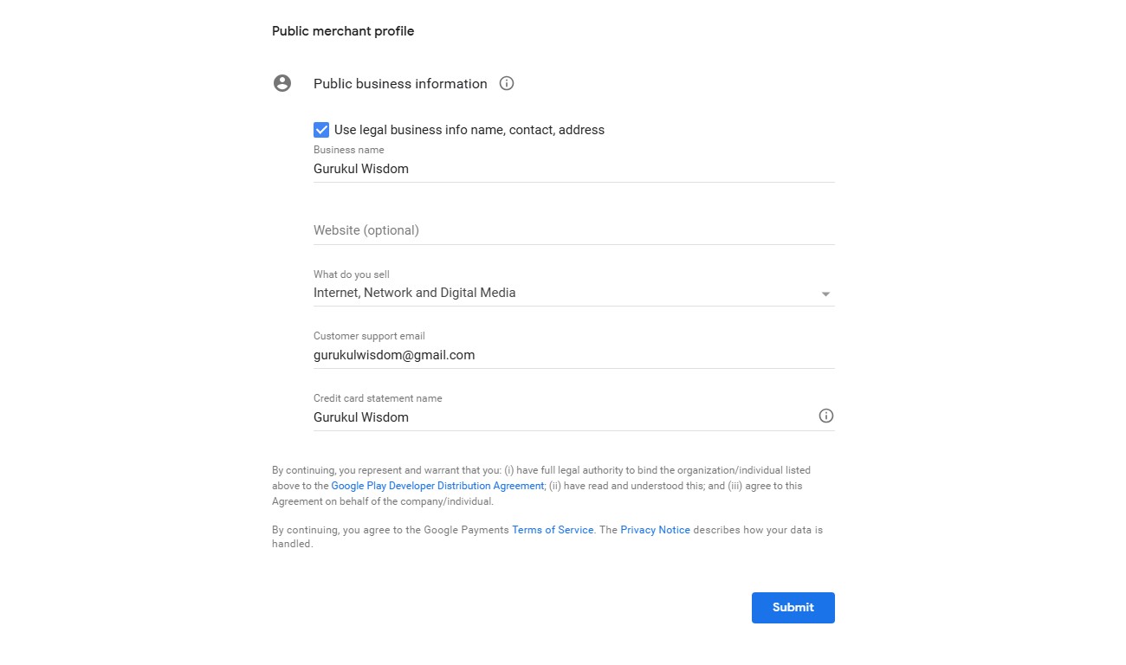Click the account profile icon
This screenshot has width=1126, height=665.
(282, 84)
